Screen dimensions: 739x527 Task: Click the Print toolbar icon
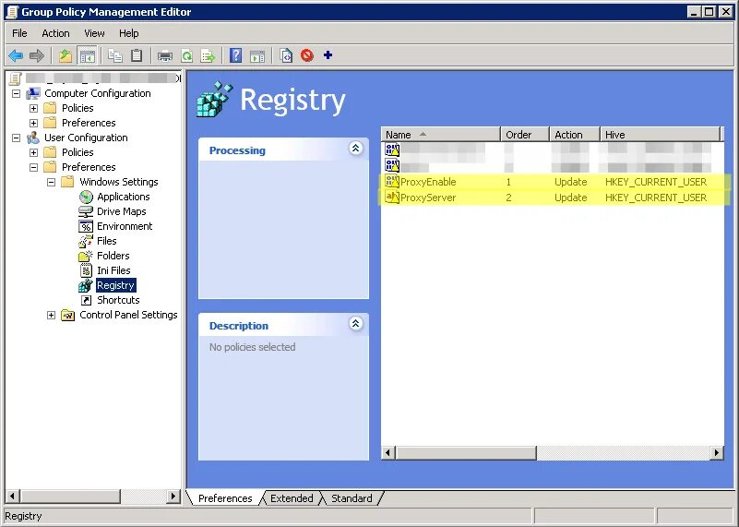pyautogui.click(x=165, y=56)
